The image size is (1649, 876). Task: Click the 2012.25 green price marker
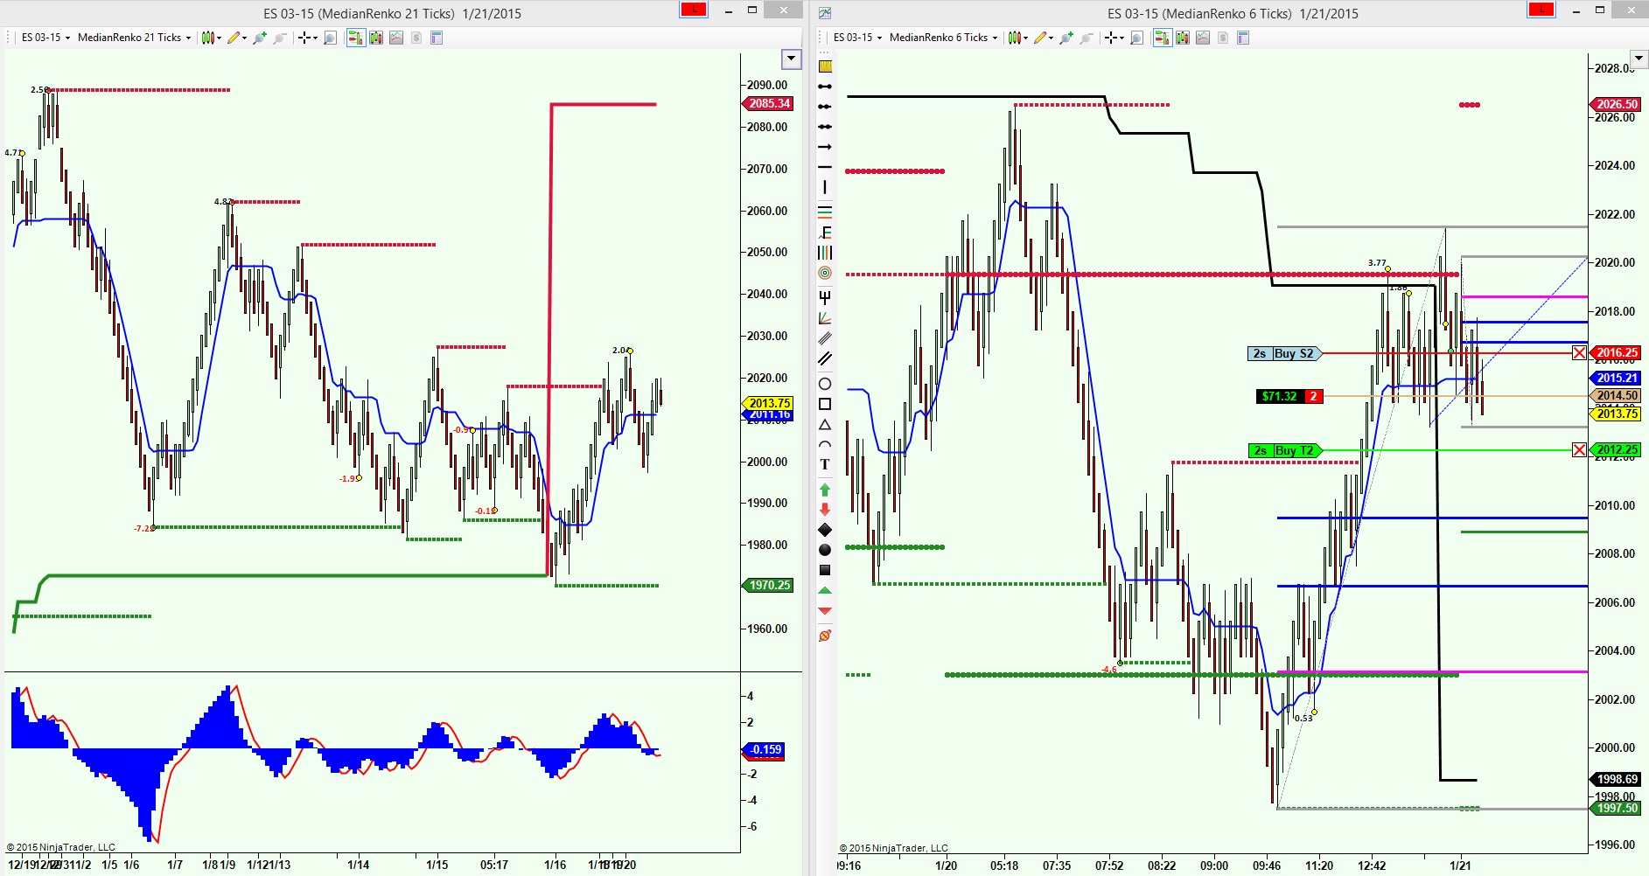[x=1616, y=449]
